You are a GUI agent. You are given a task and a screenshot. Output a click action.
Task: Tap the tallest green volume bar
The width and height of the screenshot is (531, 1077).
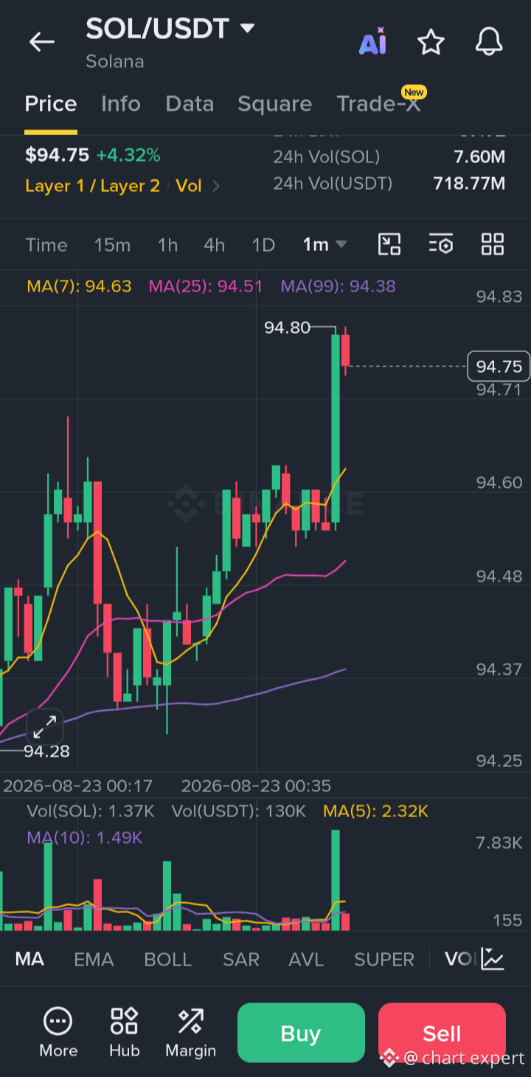point(336,880)
